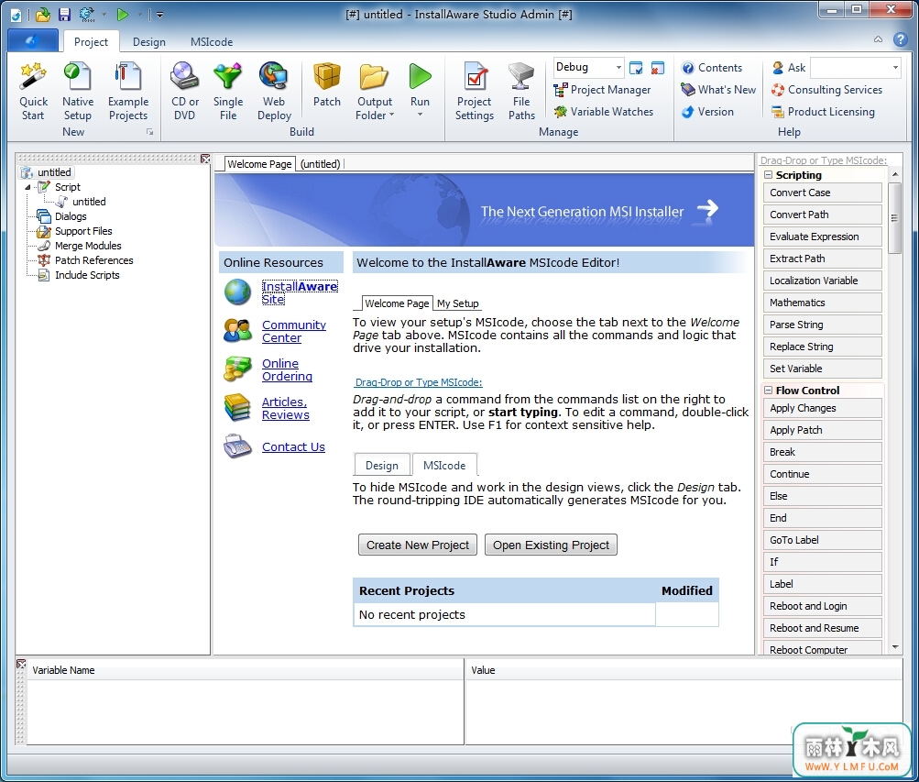Open the Ask search dropdown arrow
Image resolution: width=919 pixels, height=782 pixels.
895,68
